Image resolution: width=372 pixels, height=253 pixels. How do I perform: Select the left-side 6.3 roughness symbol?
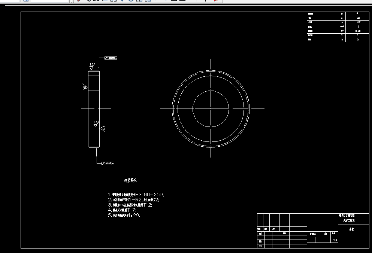(x=85, y=88)
